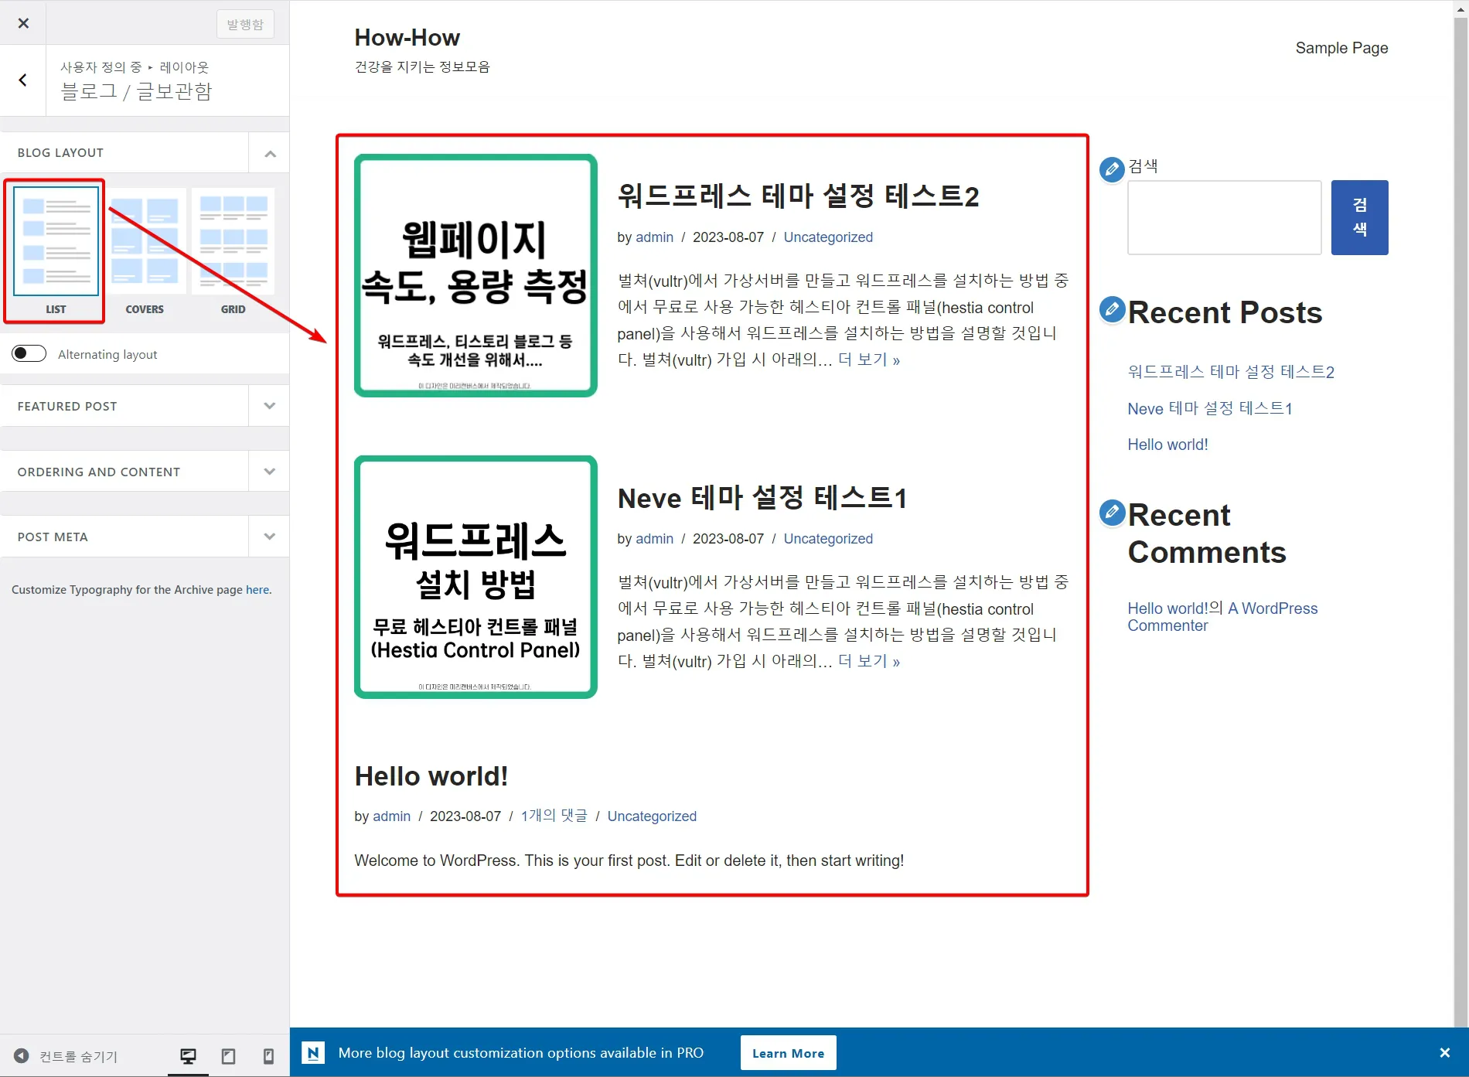Viewport: 1469px width, 1077px height.
Task: Click the POST META section heading
Action: click(x=53, y=537)
